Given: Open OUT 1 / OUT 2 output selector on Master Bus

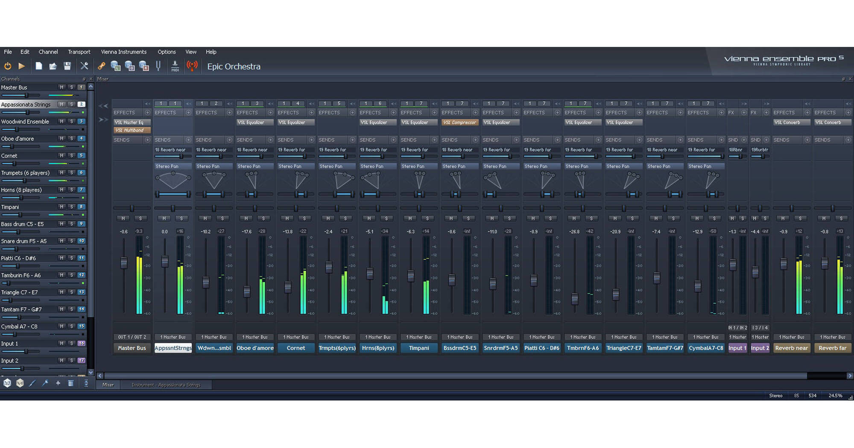Looking at the screenshot, I should click(132, 337).
